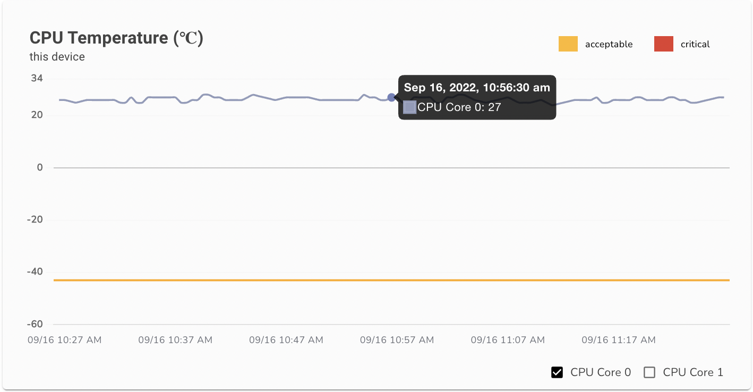Toggle the "acceptable" legend label
Viewport: 753px width, 392px height.
[609, 45]
